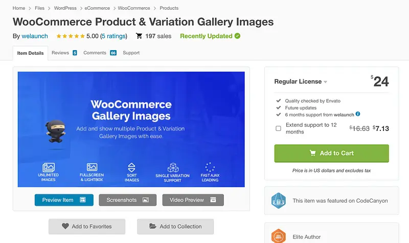
Task: Expand the Regular License dropdown
Action: (x=301, y=81)
